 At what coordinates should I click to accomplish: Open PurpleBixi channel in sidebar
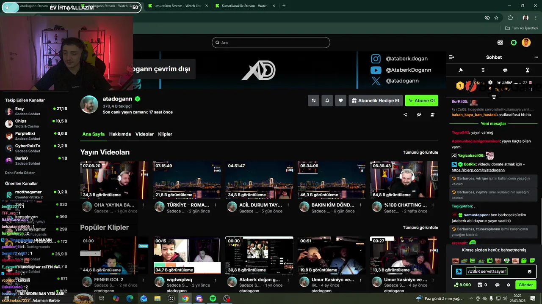pyautogui.click(x=36, y=136)
